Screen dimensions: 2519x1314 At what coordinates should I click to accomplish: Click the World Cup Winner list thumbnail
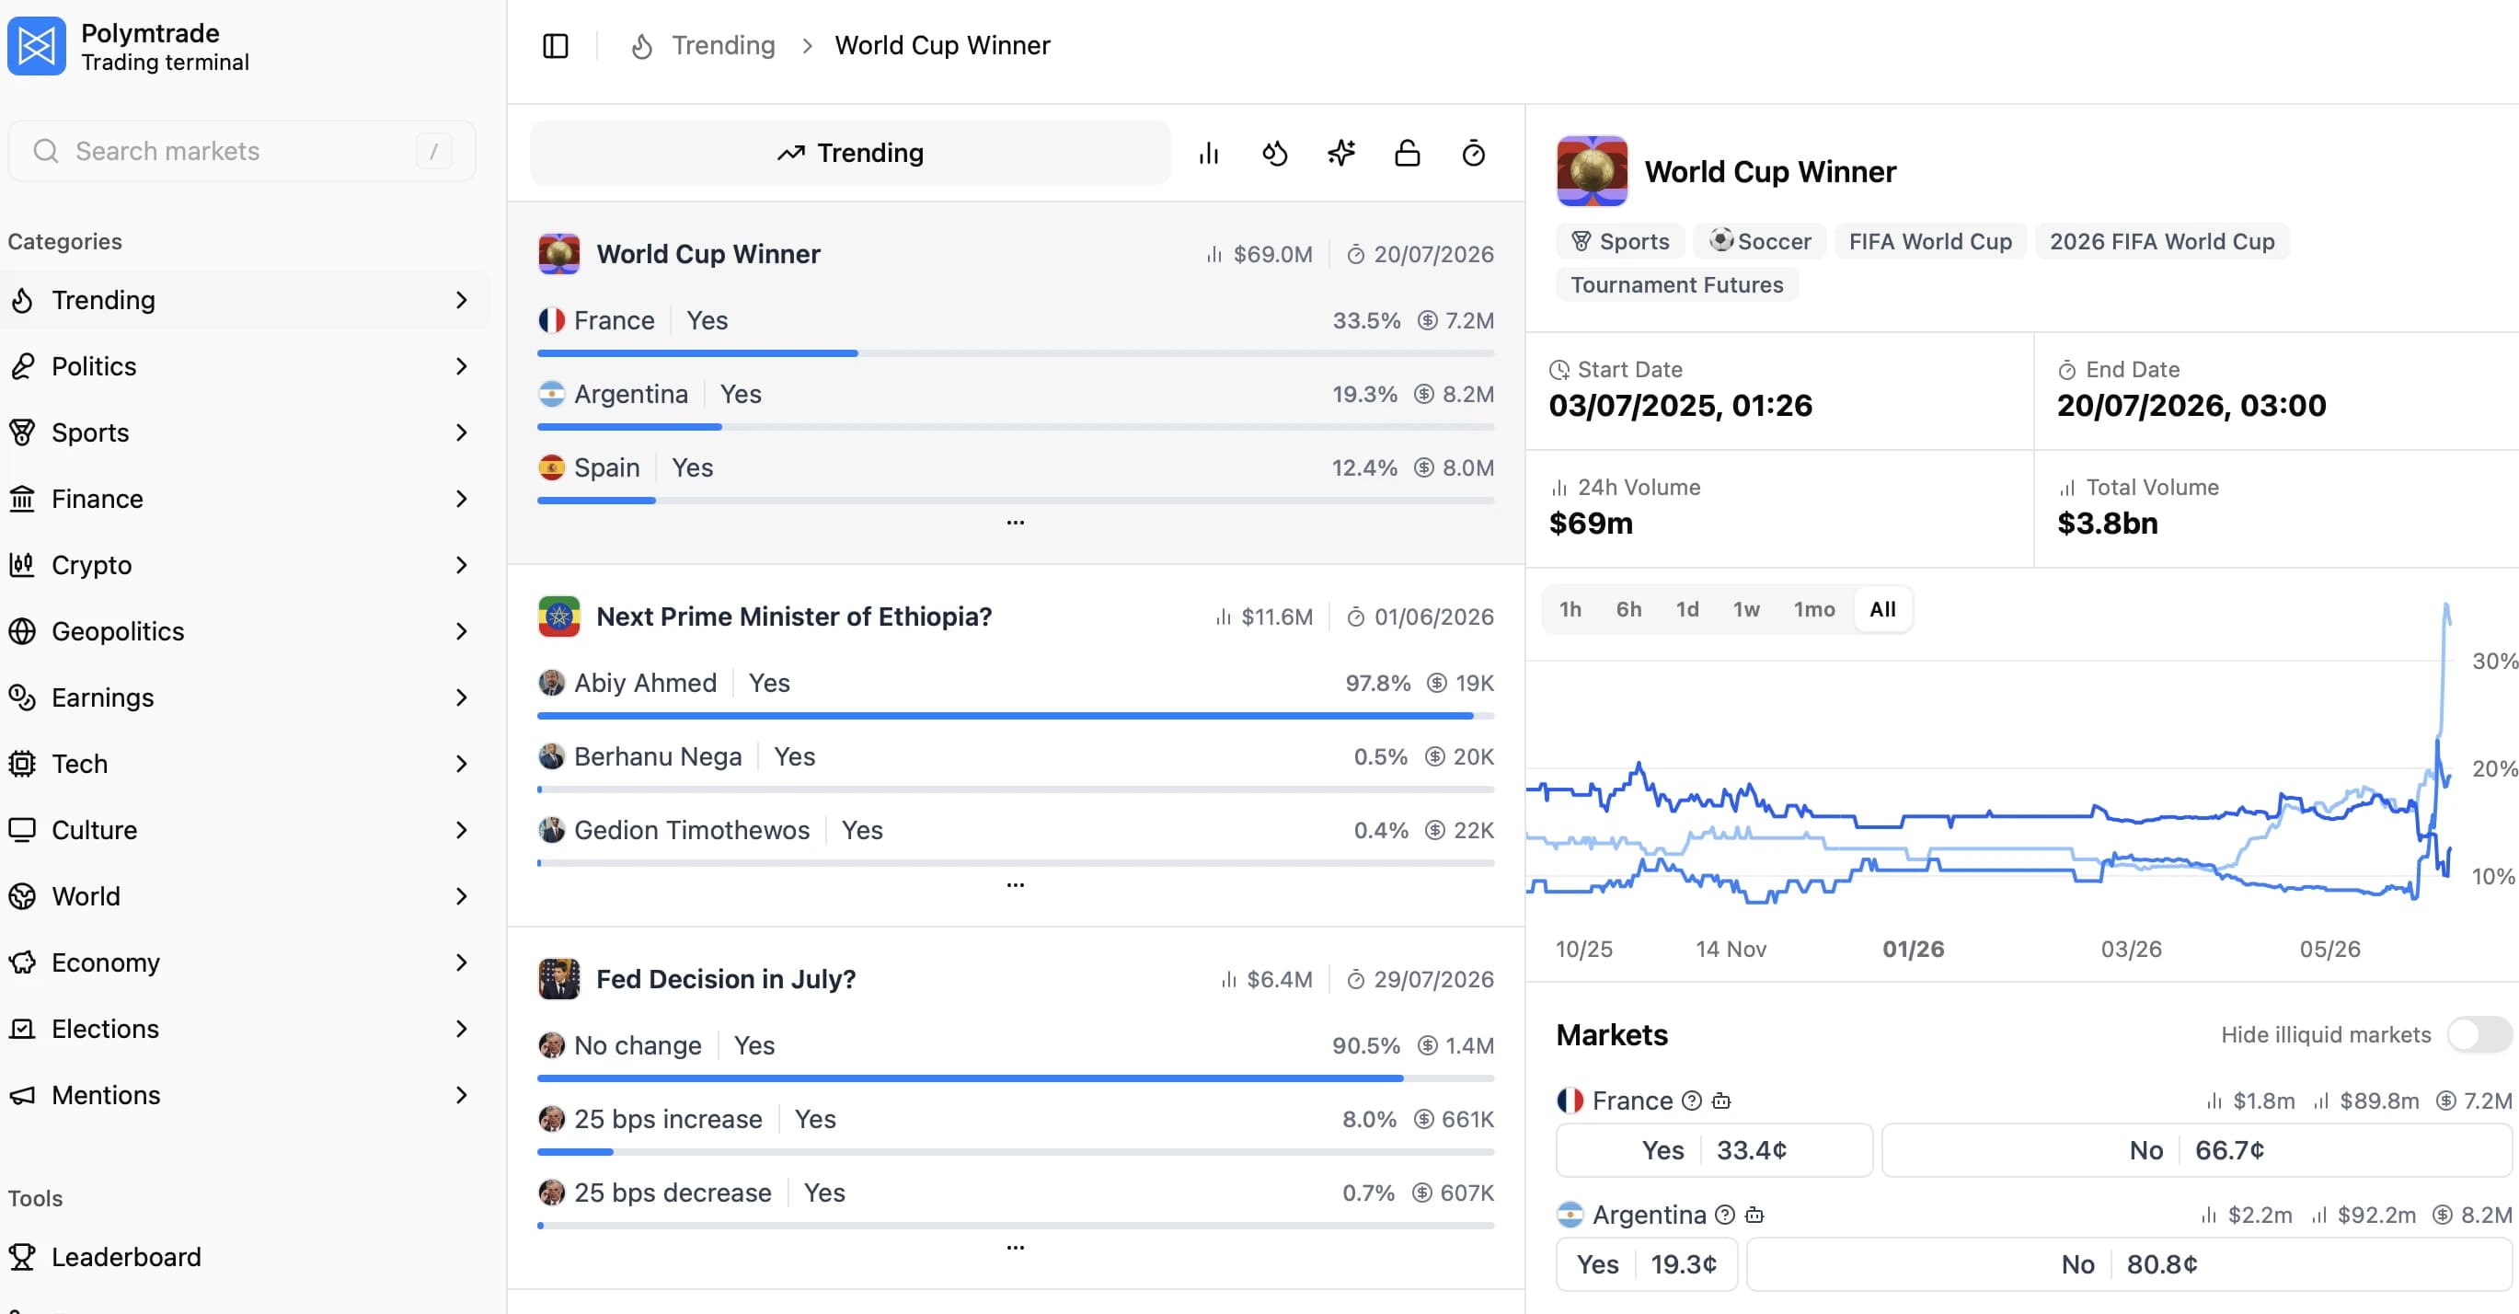click(x=558, y=254)
